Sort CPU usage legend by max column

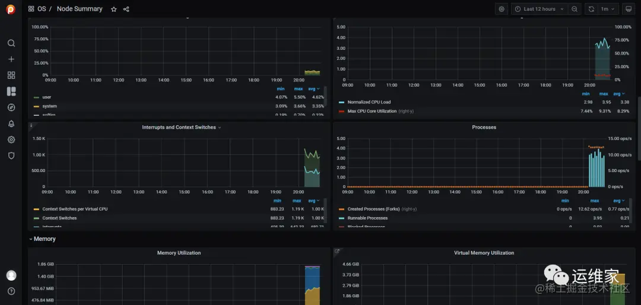pyautogui.click(x=298, y=89)
